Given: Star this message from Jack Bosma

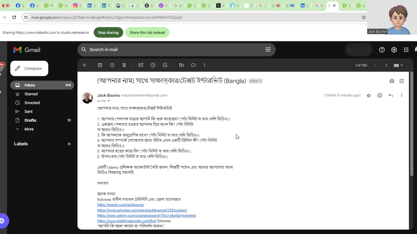Looking at the screenshot, I should 369,96.
